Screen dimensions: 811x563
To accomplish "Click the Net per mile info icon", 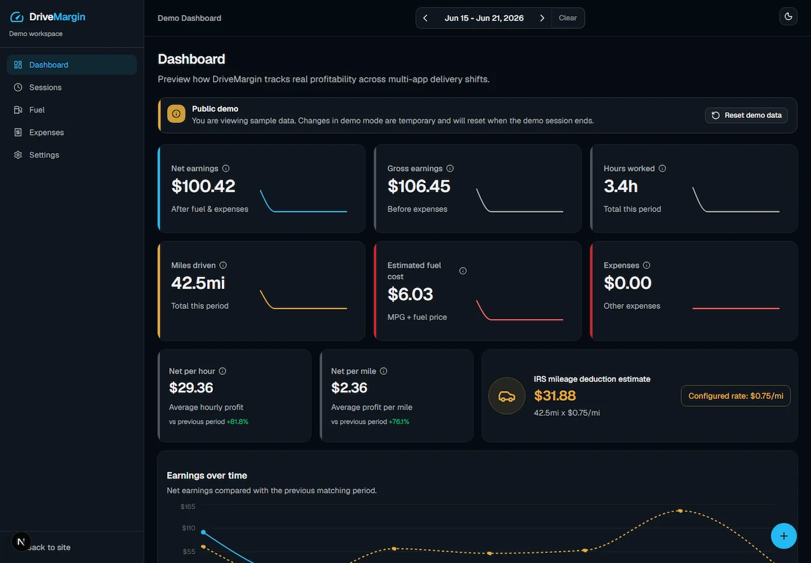I will [x=383, y=371].
